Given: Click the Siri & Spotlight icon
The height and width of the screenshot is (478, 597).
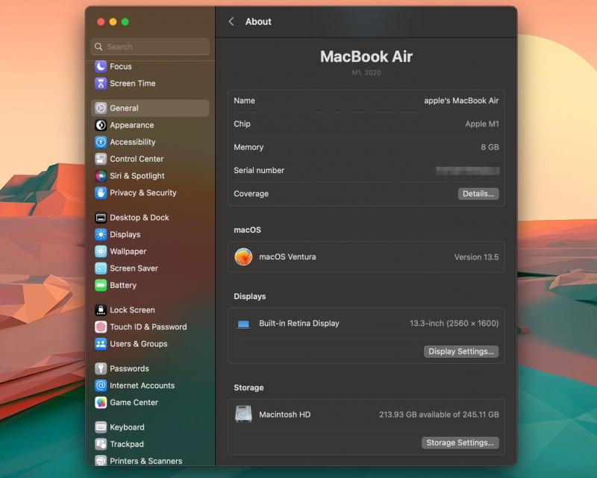Looking at the screenshot, I should 101,176.
